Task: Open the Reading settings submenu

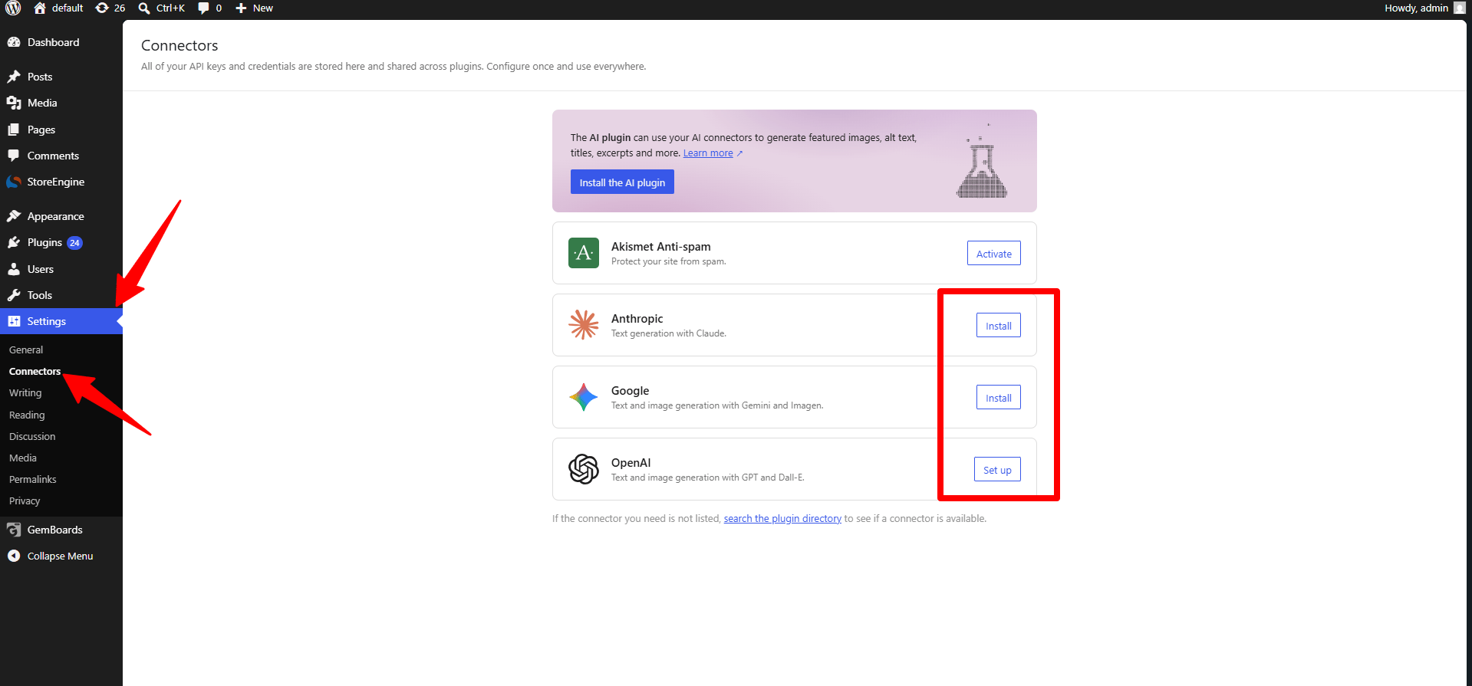Action: coord(27,415)
